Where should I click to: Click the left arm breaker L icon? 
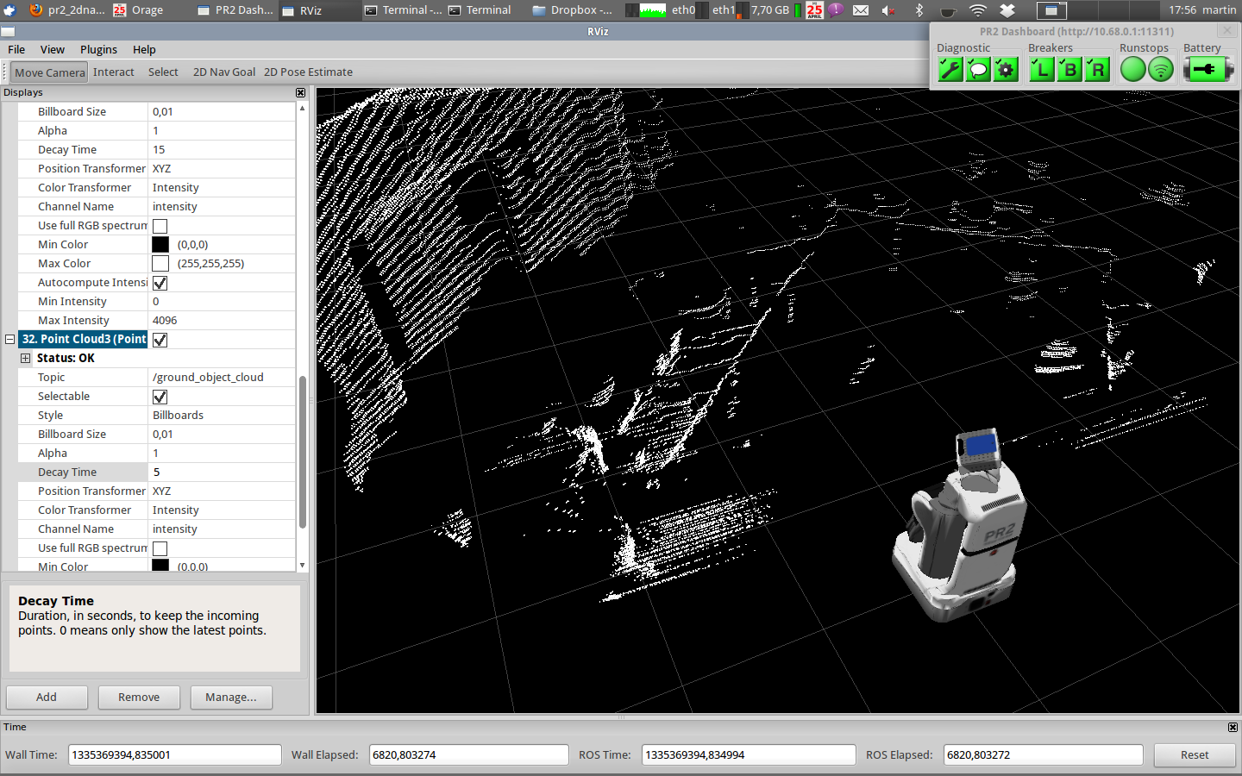coord(1042,70)
